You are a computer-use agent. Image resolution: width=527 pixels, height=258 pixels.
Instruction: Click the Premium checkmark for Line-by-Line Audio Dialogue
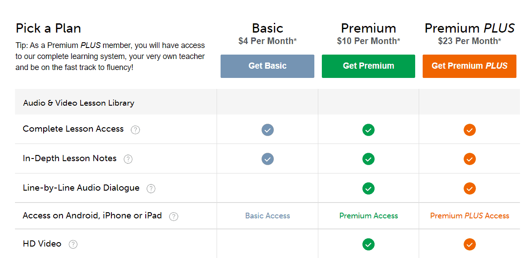coord(369,188)
